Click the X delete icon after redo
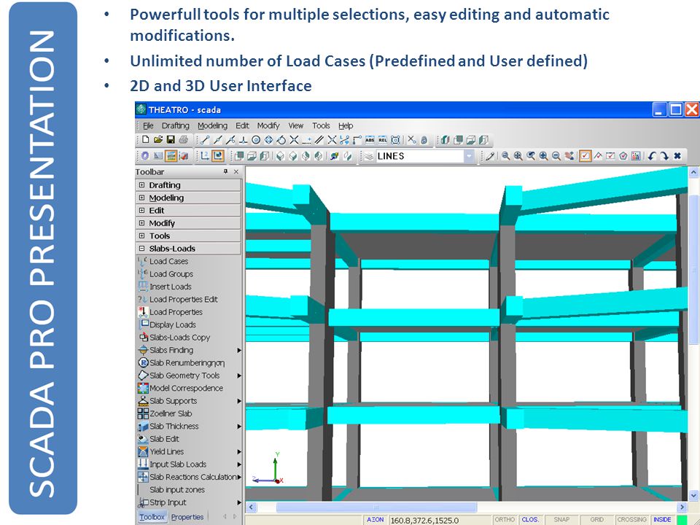700x525 pixels. click(677, 156)
